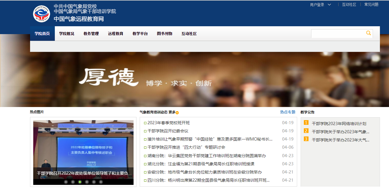The image size is (389, 191).
Task: Click the 中国气象远程教育网 logo emblem
Action: (42, 13)
